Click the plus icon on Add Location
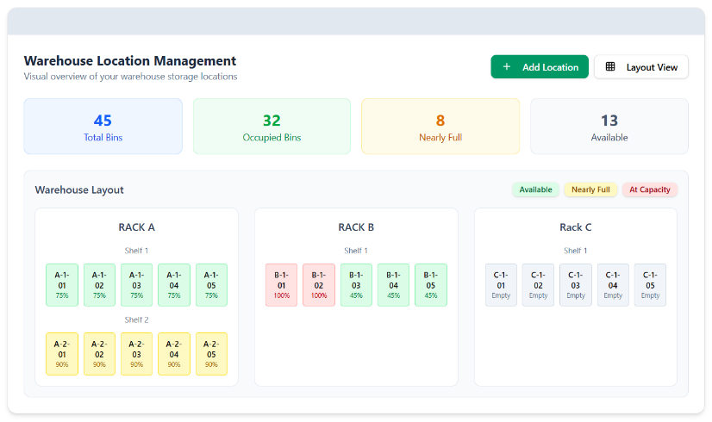The width and height of the screenshot is (712, 422). point(507,67)
